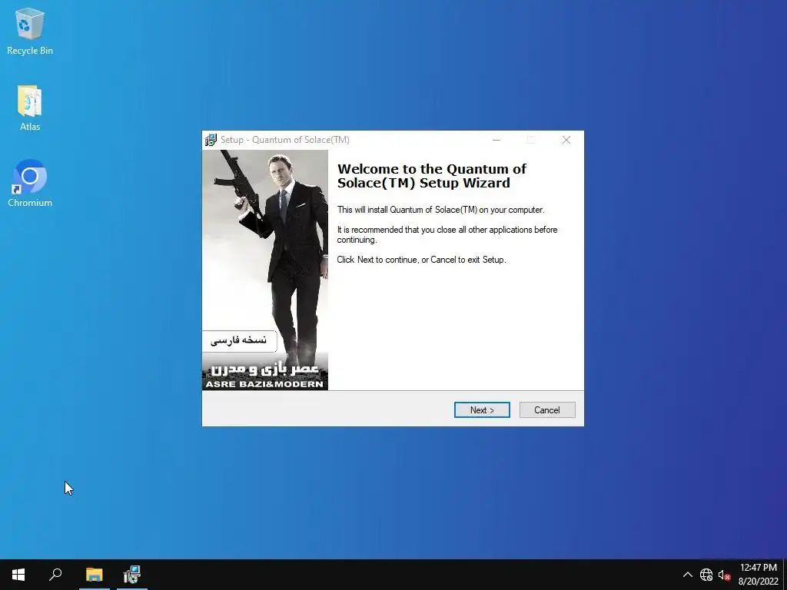Click 'This will install Quantum of Solace(TM)' text
Viewport: 787px width, 590px height.
pyautogui.click(x=440, y=210)
